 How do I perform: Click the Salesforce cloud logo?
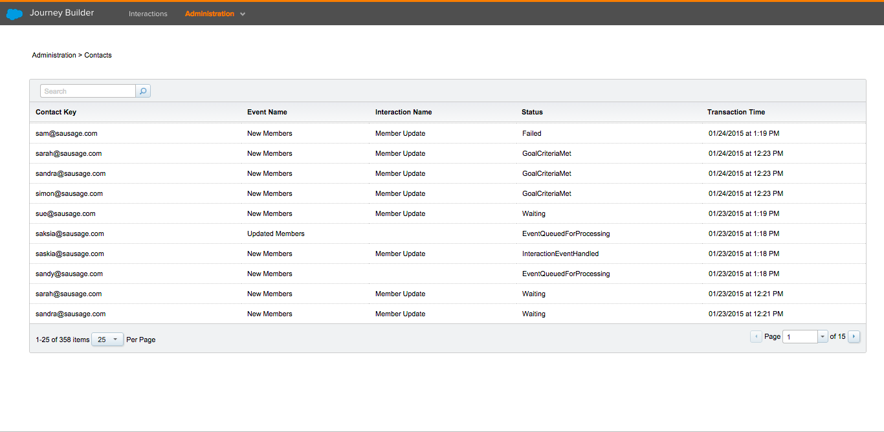(x=14, y=14)
